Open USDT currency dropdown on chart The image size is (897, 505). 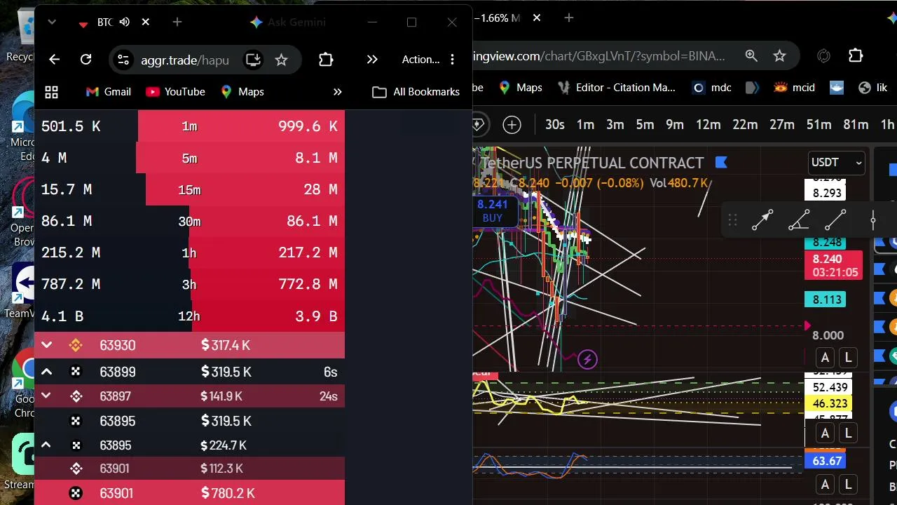pyautogui.click(x=836, y=163)
